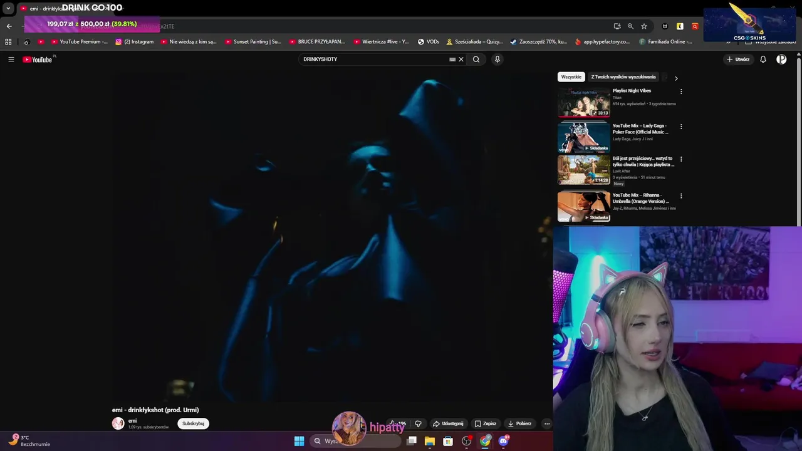Go back with the browser back arrow
This screenshot has height=451, width=802.
(9, 26)
